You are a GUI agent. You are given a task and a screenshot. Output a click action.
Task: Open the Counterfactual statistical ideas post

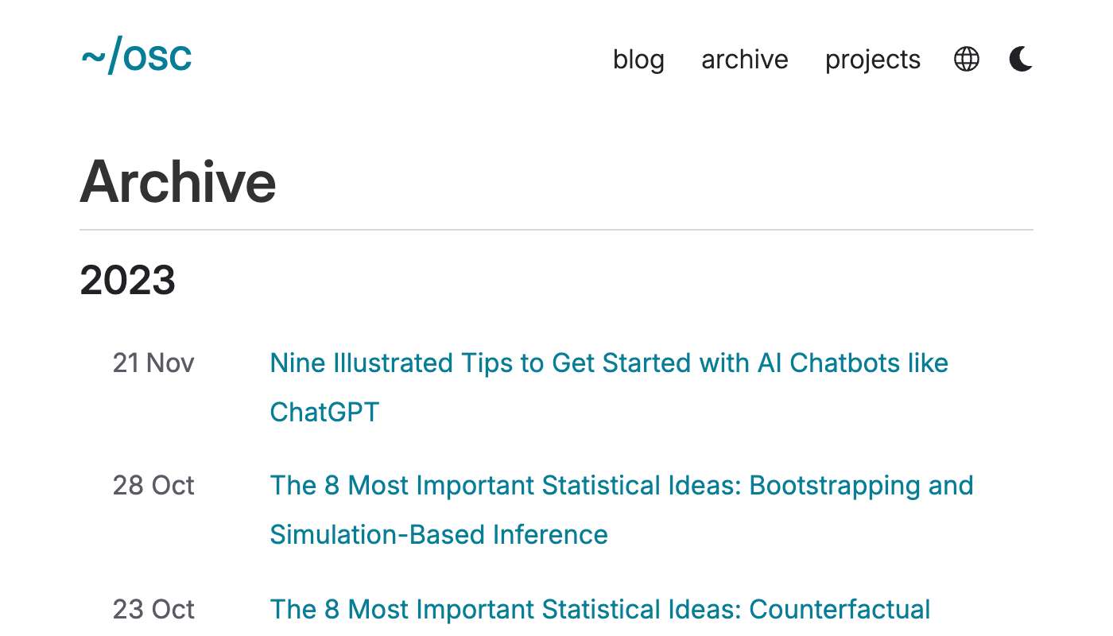pyautogui.click(x=600, y=610)
